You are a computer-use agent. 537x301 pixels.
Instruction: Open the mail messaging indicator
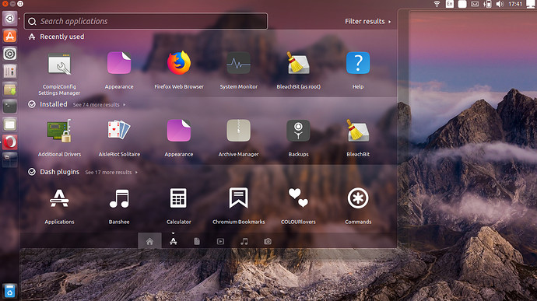pos(475,4)
